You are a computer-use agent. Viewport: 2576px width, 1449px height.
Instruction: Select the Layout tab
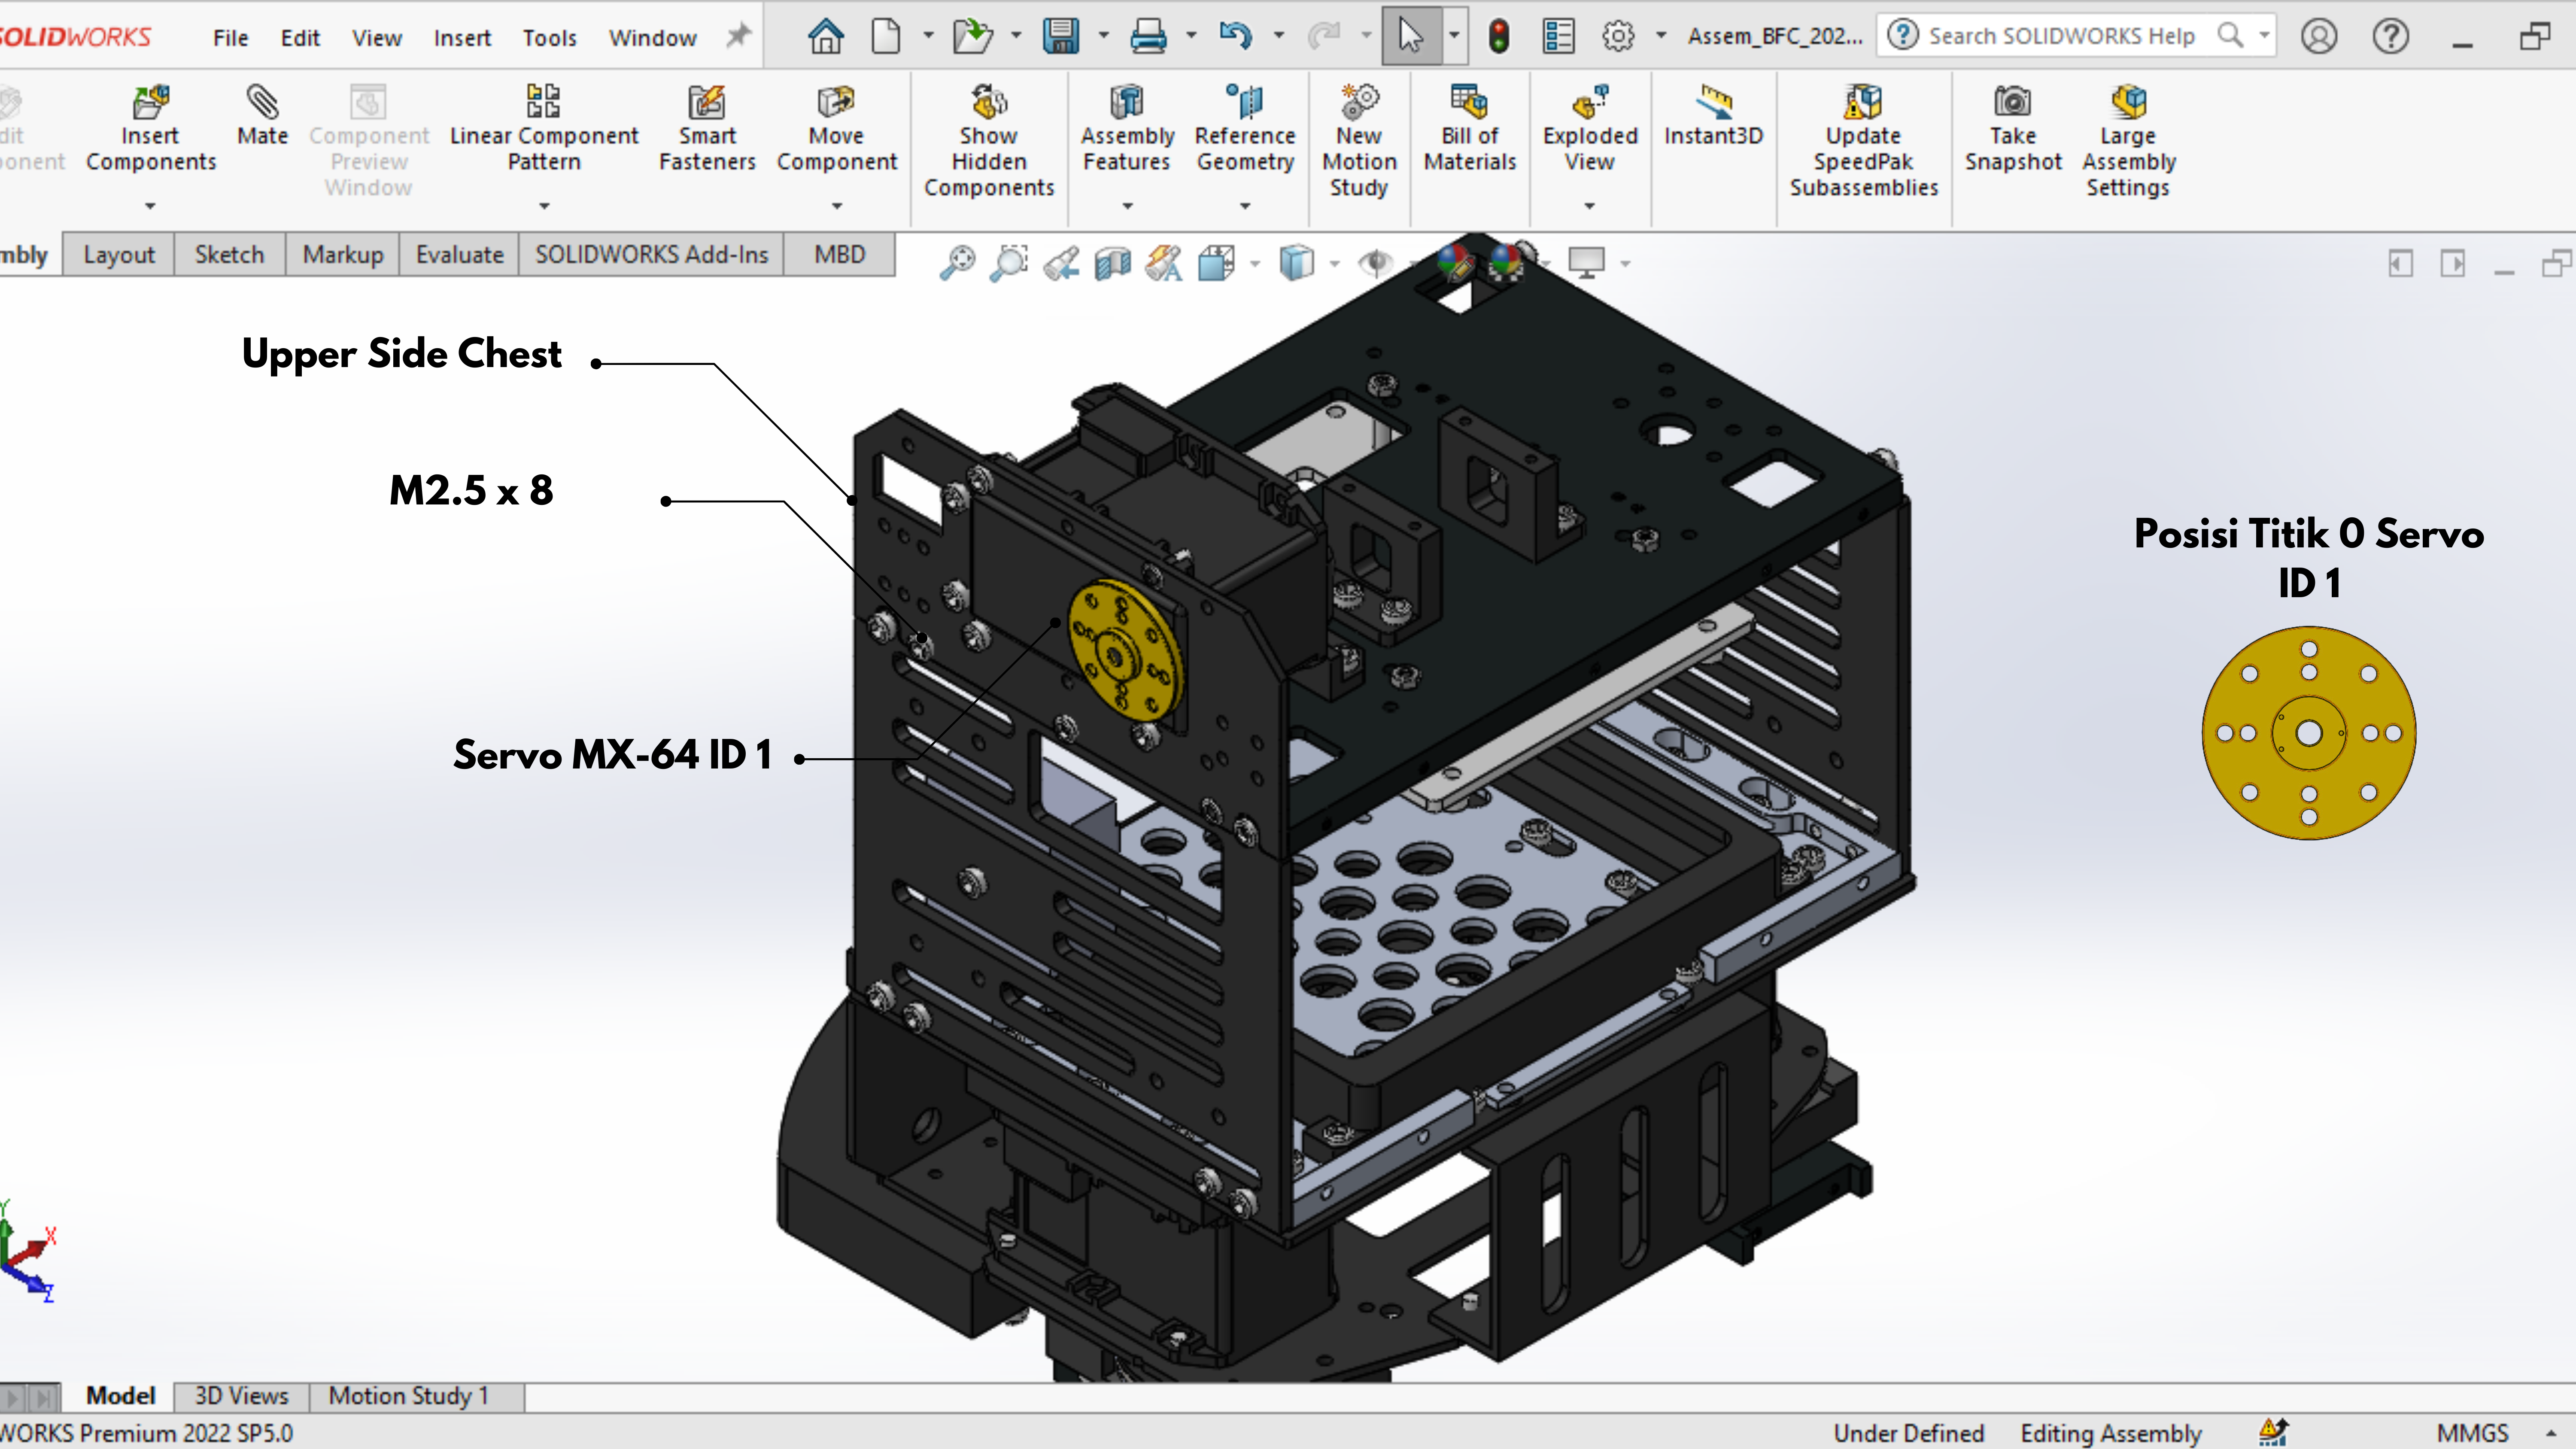point(119,255)
